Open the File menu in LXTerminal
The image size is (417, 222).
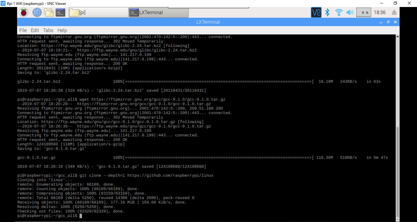click(23, 30)
